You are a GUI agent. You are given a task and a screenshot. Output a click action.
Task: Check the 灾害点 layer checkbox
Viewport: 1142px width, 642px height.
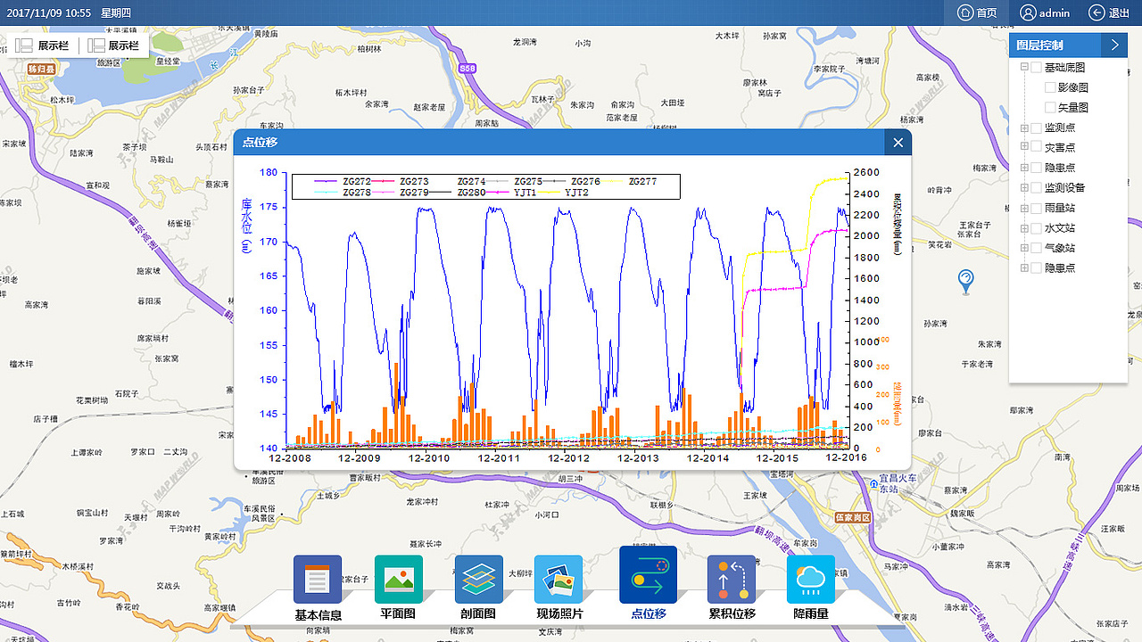(1037, 148)
